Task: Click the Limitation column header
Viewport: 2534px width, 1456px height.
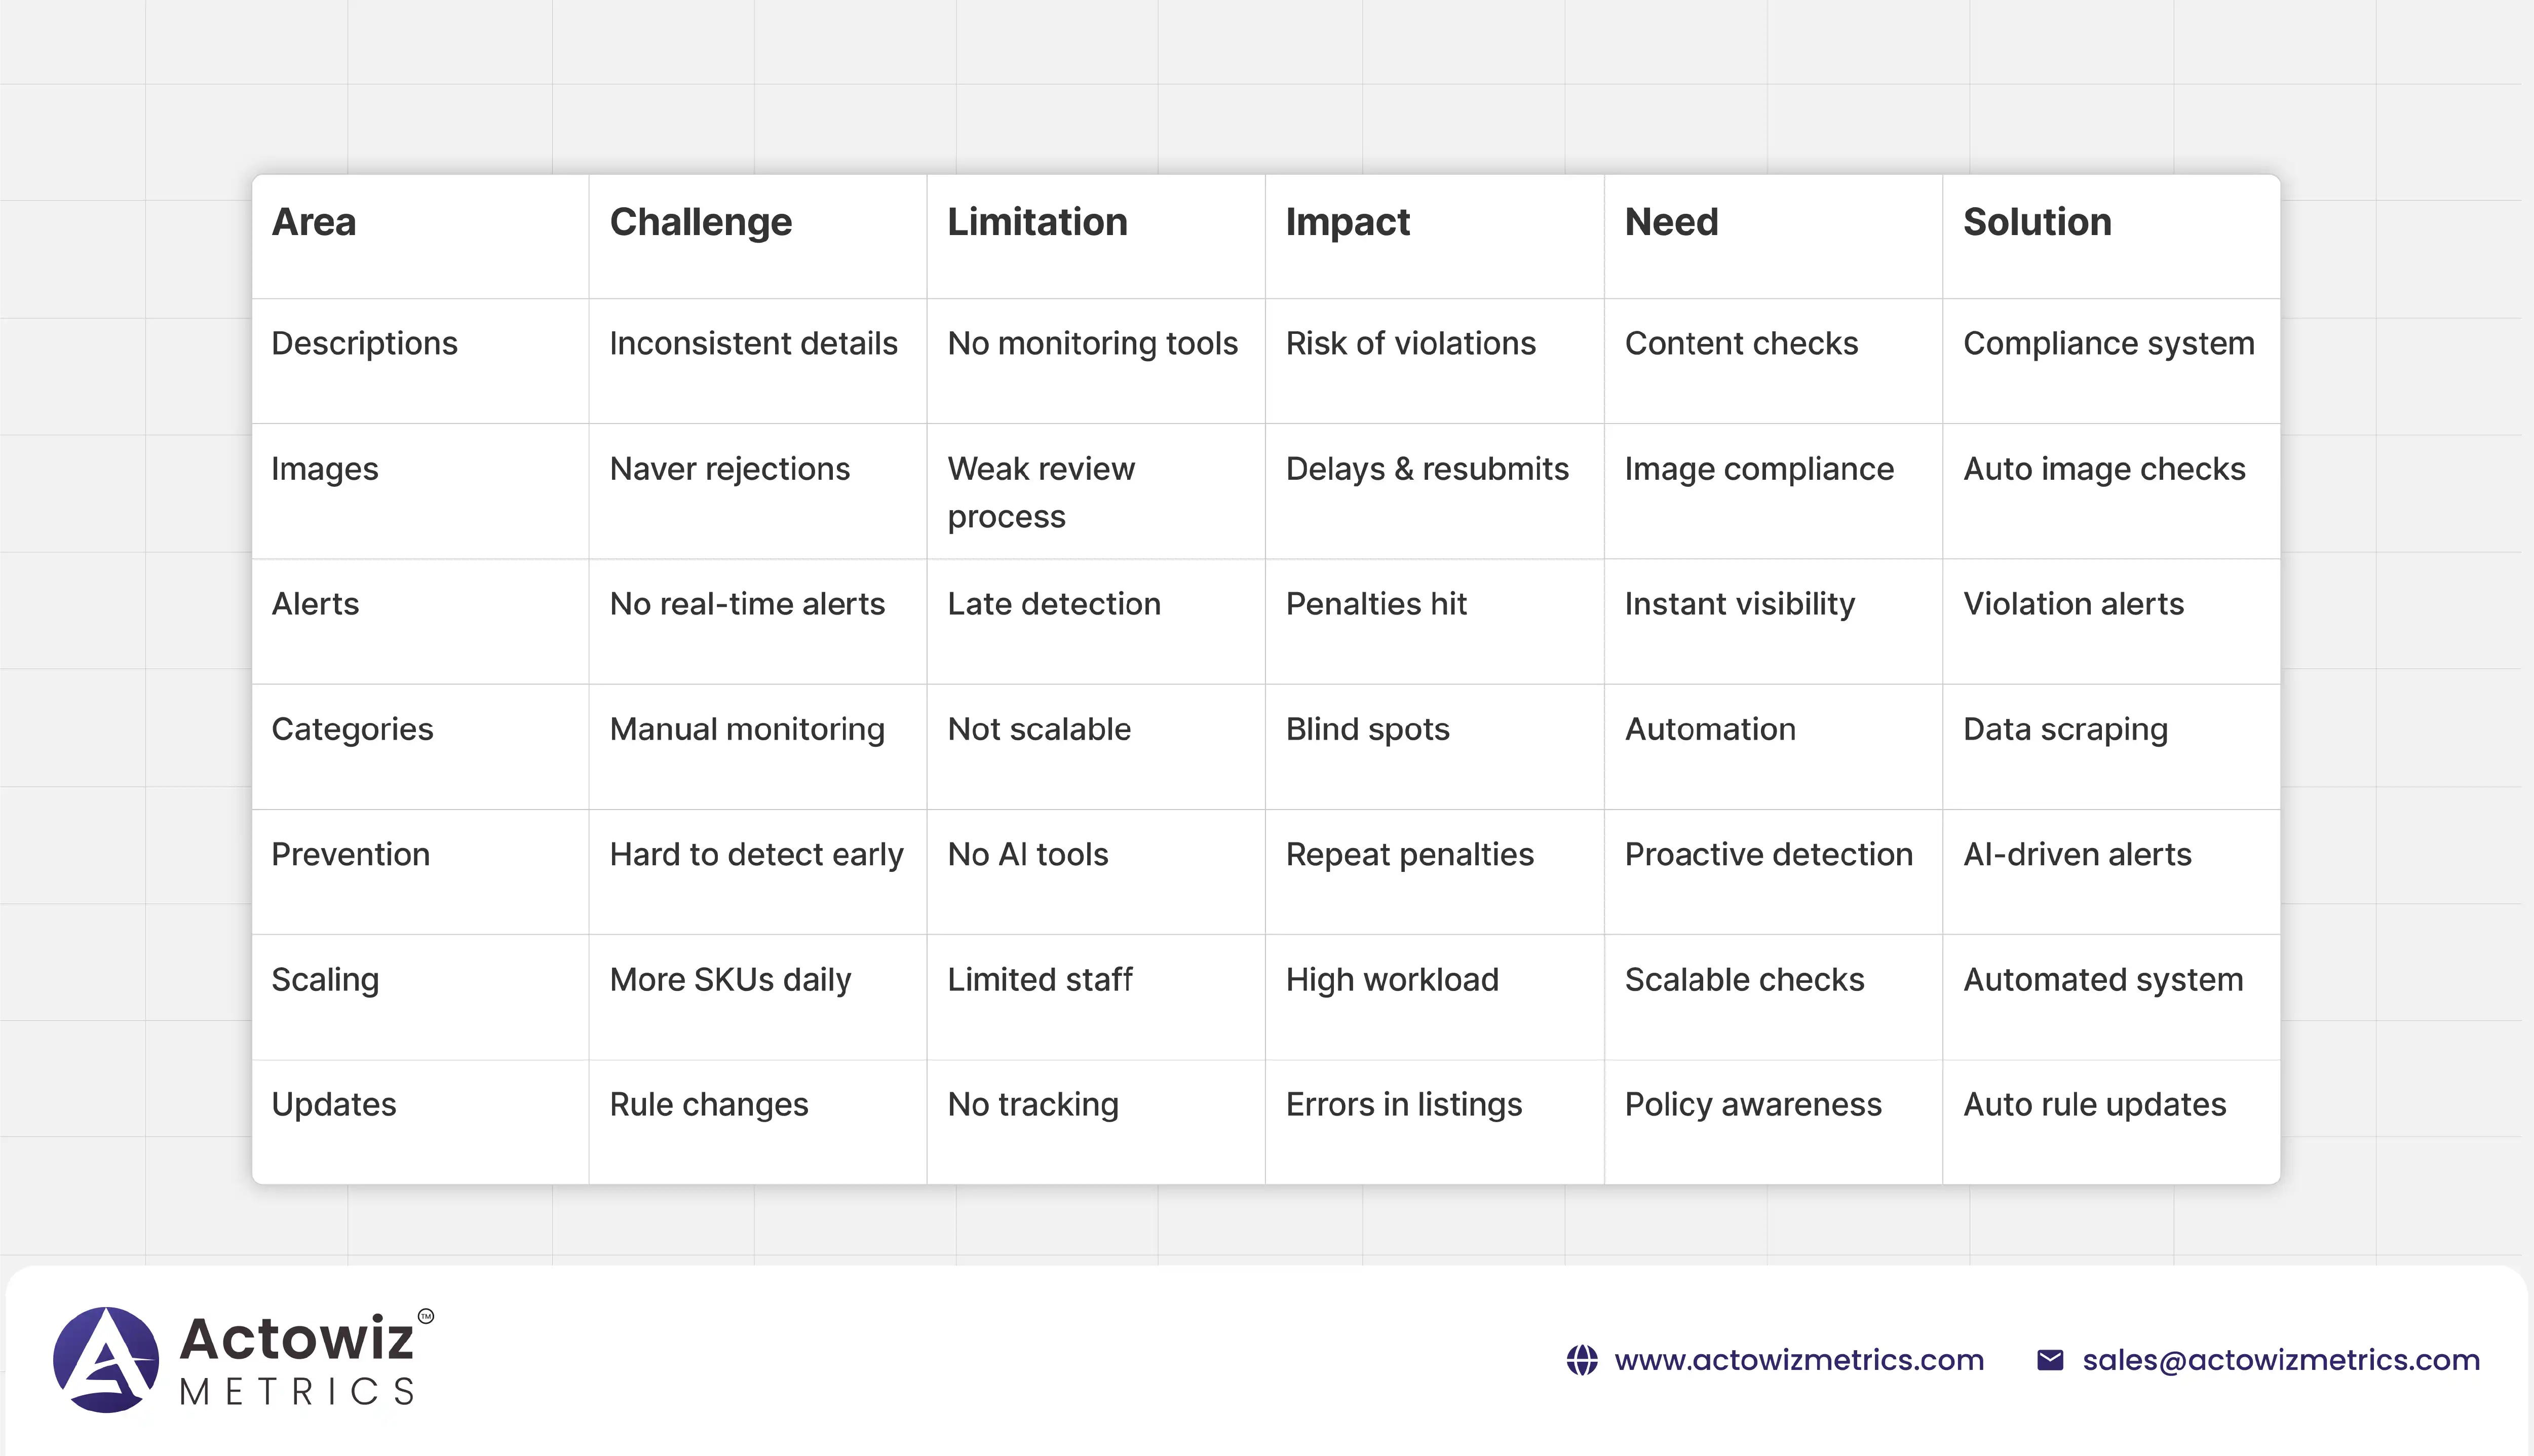Action: [1037, 222]
